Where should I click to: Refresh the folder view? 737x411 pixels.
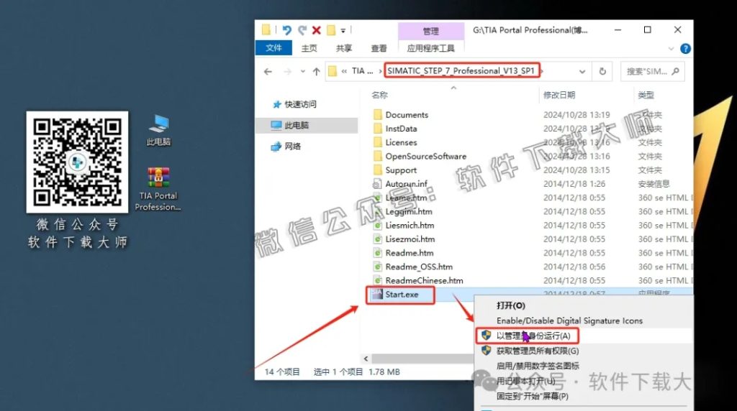coord(602,71)
